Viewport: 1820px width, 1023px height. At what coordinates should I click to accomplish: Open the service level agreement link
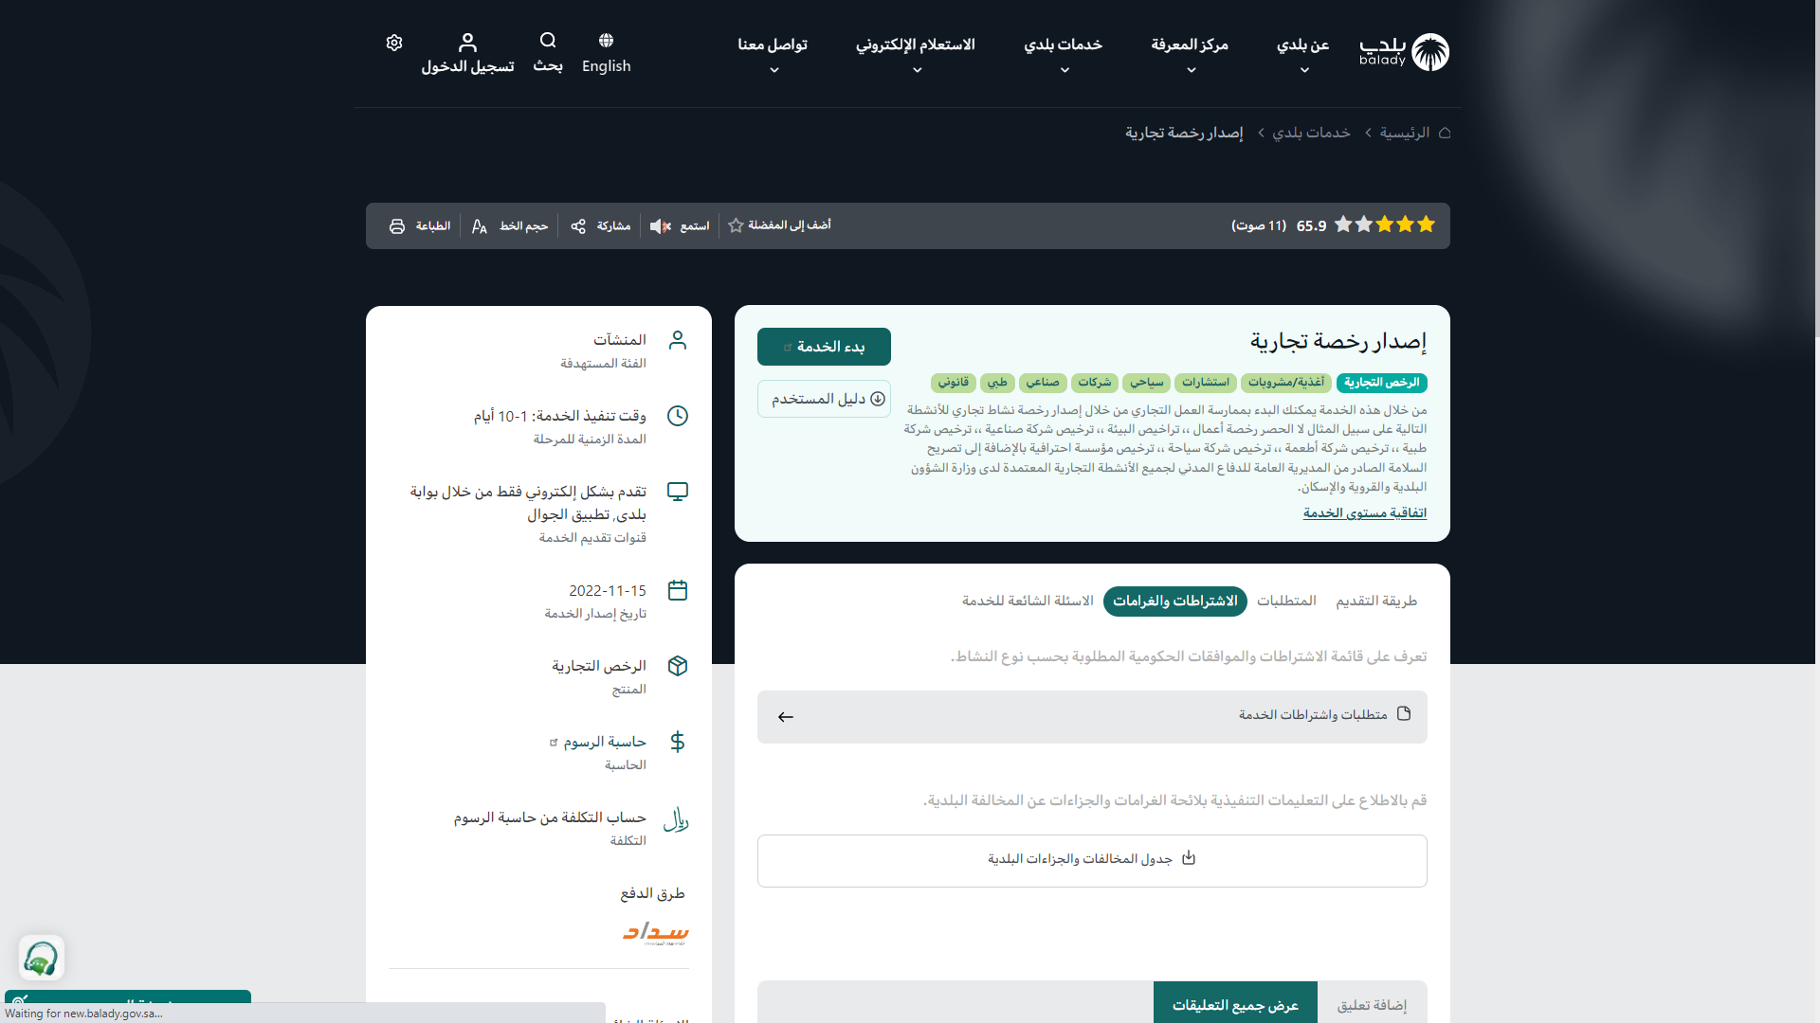point(1364,513)
